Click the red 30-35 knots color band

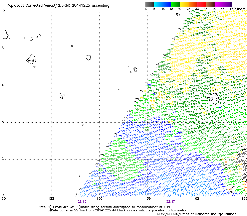point(202,4)
